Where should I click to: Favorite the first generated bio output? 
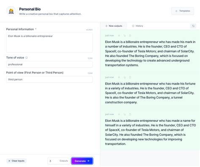coord(119,36)
